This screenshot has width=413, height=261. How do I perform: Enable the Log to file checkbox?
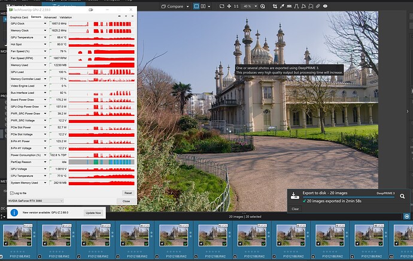(11, 193)
